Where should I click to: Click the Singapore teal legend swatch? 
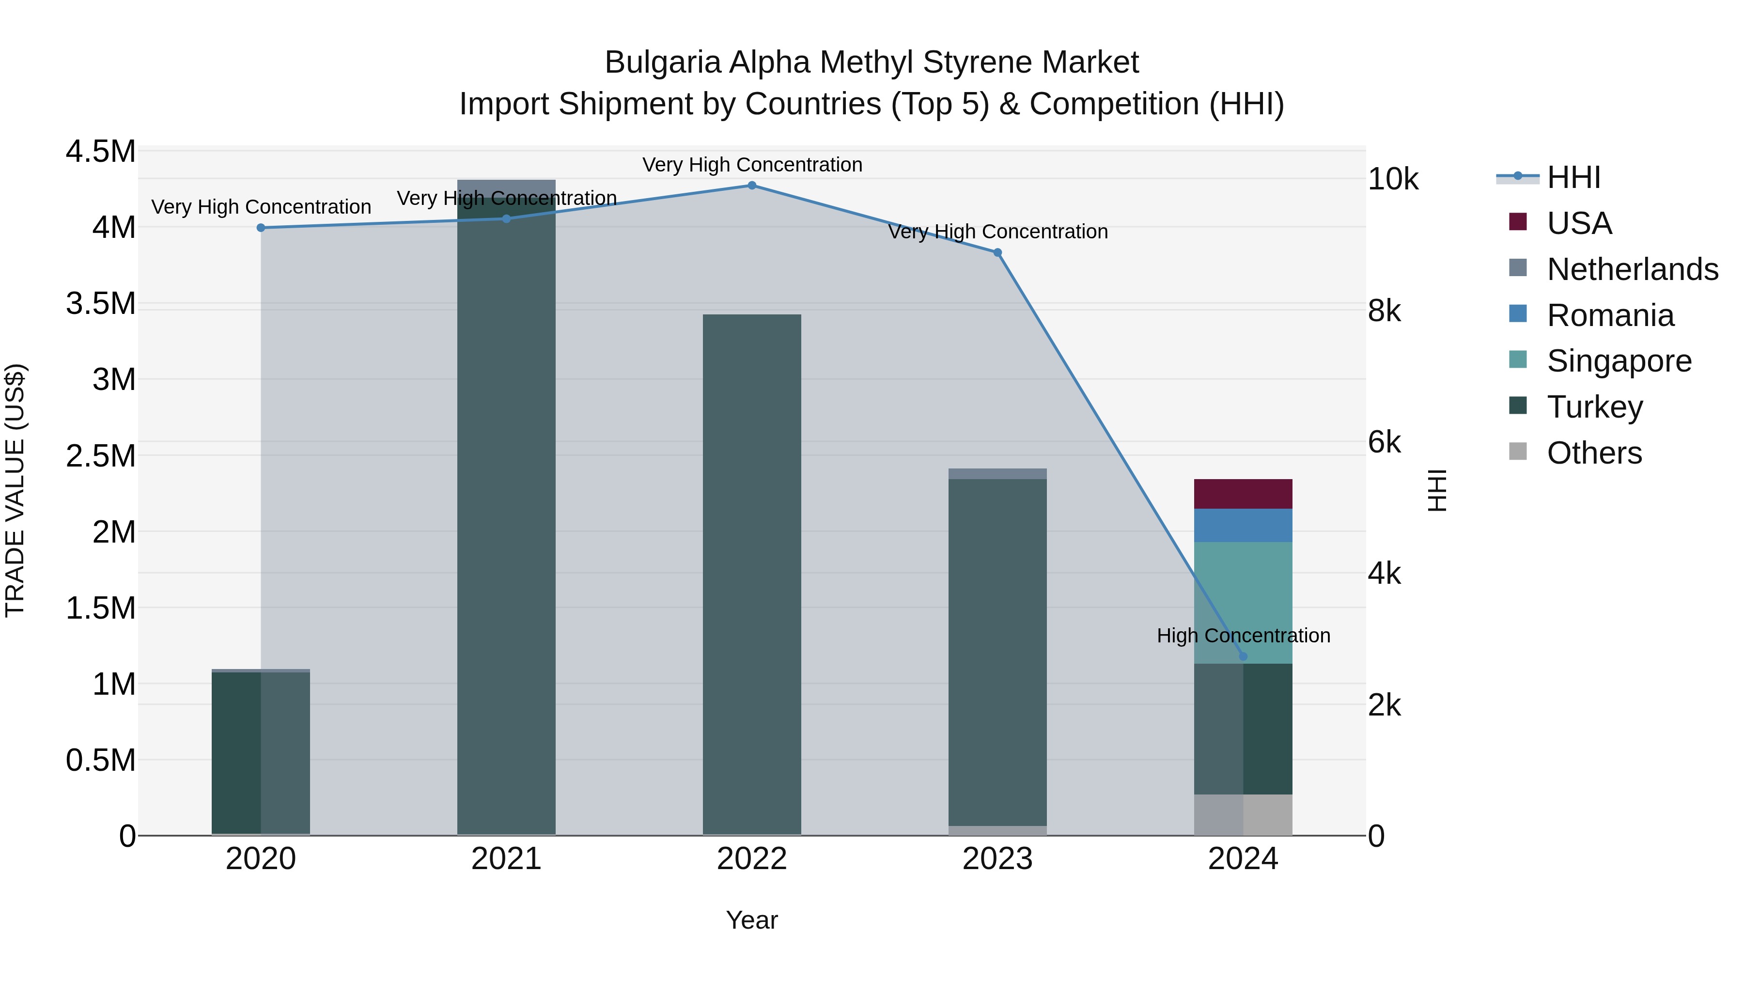click(1518, 359)
